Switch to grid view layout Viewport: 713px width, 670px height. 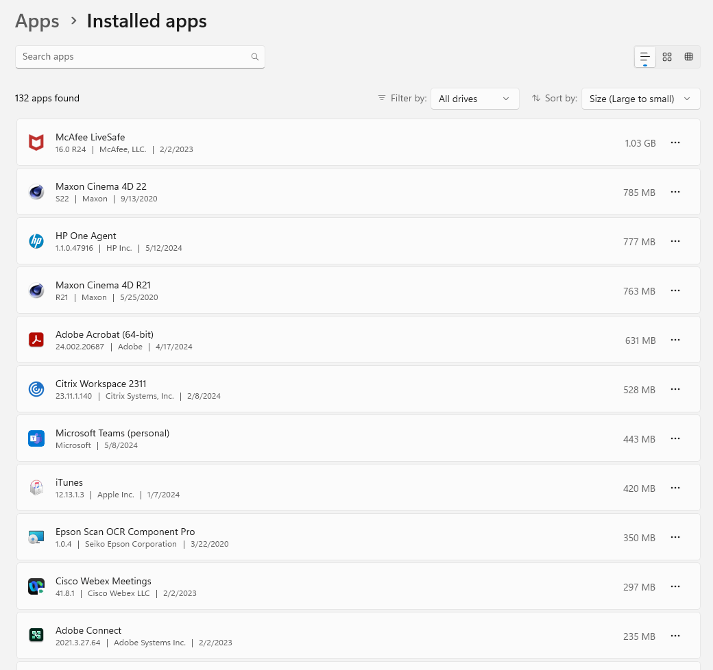(667, 57)
